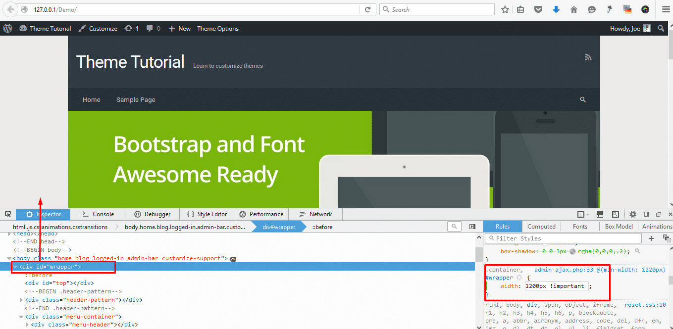This screenshot has width=673, height=329.
Task: Show bookmarks list icon in Firefox toolbar
Action: (520, 9)
